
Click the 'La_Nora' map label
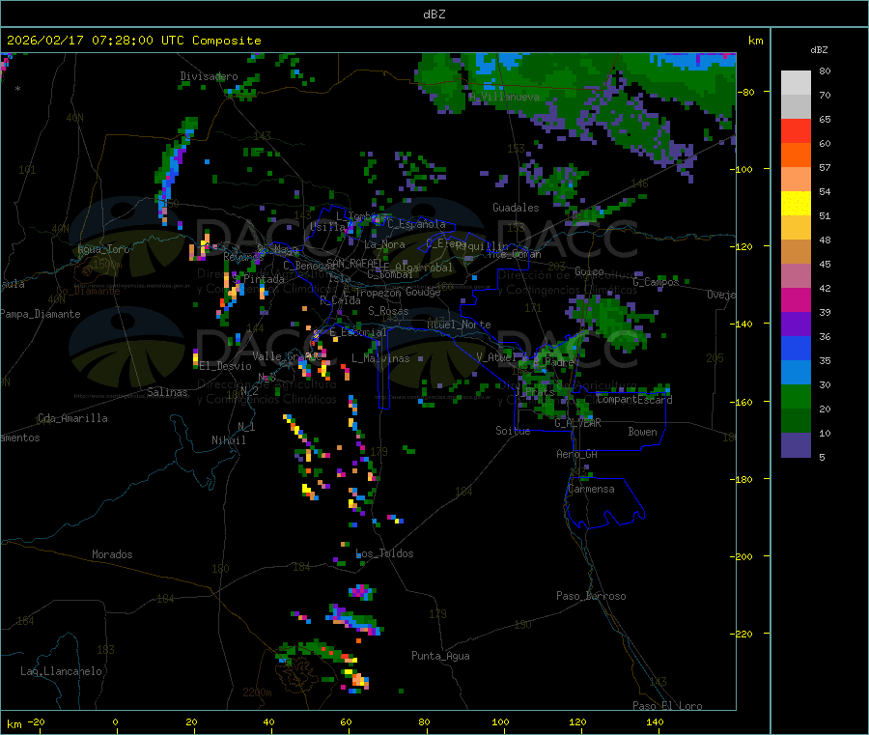tap(384, 244)
